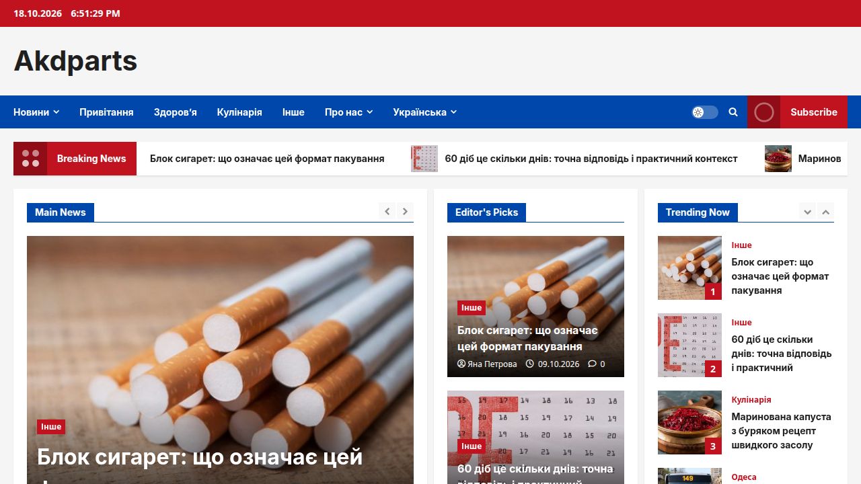The width and height of the screenshot is (861, 484).
Task: Expand the Новини menu chevron
Action: click(x=57, y=112)
